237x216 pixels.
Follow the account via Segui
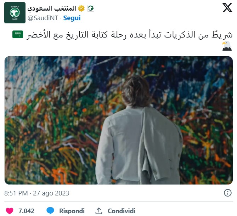(x=72, y=18)
